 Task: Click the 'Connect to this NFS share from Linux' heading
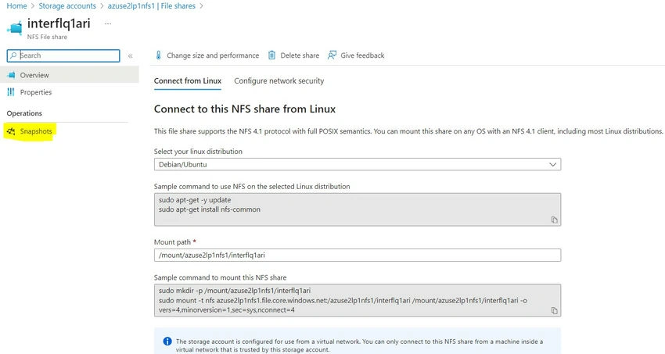click(x=245, y=109)
